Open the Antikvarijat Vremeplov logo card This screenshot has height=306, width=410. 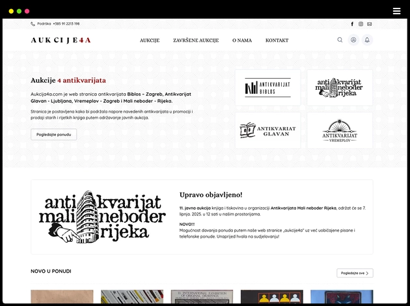[x=340, y=130]
